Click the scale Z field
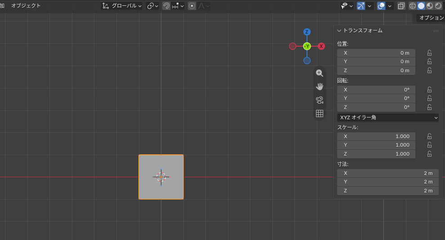This screenshot has width=445, height=240. tap(376, 154)
